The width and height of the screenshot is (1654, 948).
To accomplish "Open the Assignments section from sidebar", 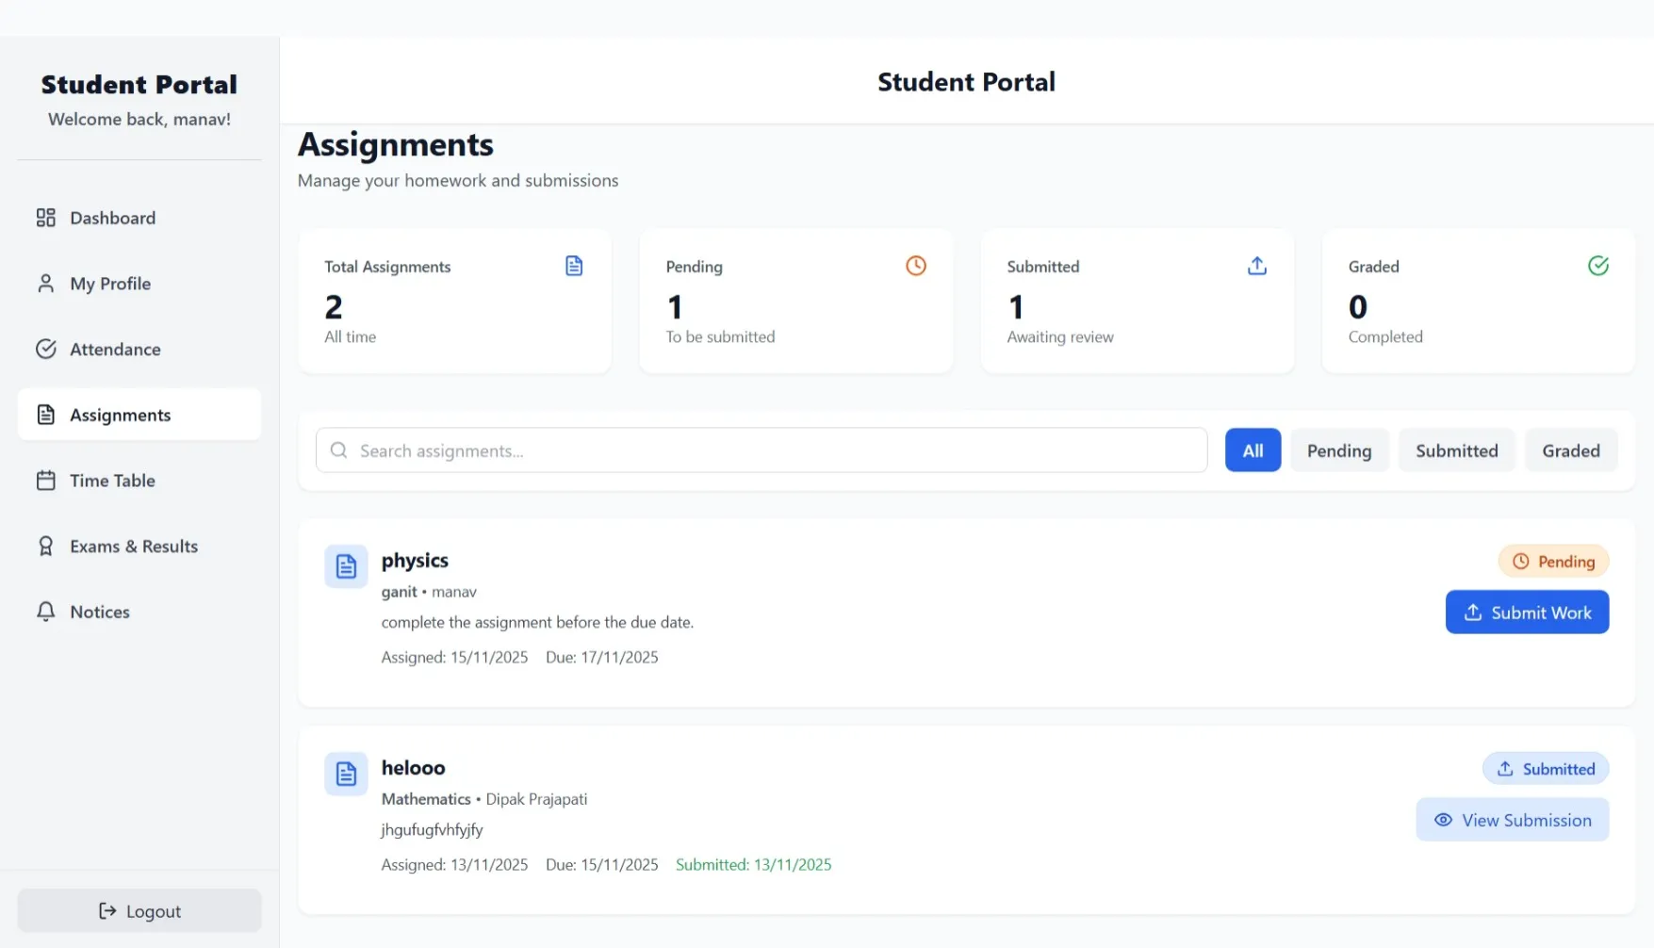I will (x=120, y=415).
